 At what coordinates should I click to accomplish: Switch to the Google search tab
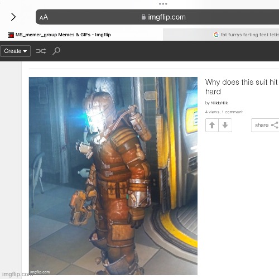221,35
